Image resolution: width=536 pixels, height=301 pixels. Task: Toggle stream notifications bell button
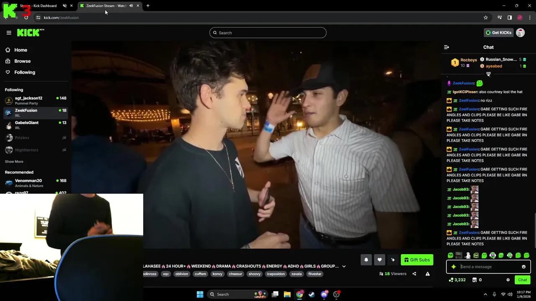point(366,260)
